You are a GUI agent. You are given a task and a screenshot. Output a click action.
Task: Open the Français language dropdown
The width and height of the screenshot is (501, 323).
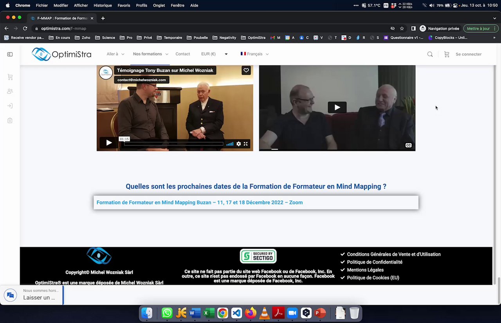coord(255,54)
